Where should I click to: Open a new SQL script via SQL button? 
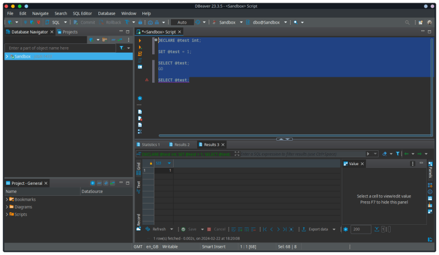pyautogui.click(x=53, y=22)
